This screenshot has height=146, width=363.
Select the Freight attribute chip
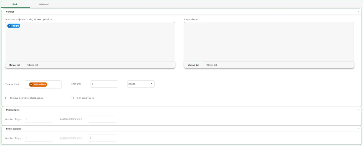click(14, 26)
